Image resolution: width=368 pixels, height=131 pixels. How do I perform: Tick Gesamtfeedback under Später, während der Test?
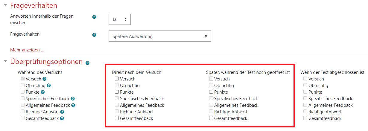click(x=211, y=118)
